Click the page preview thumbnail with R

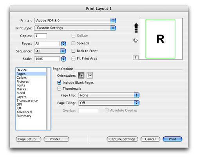[161, 39]
